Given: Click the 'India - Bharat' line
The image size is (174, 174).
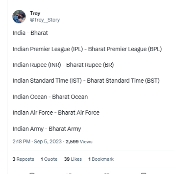Looking at the screenshot, I should pyautogui.click(x=30, y=33).
